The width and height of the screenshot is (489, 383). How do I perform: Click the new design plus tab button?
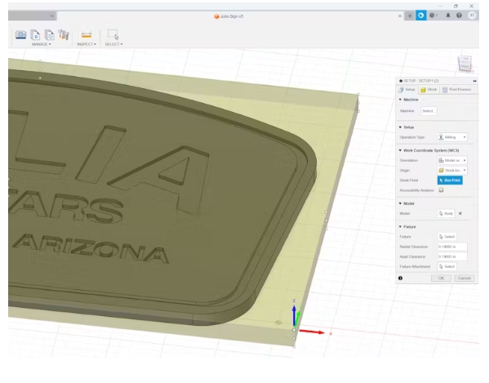(x=410, y=16)
